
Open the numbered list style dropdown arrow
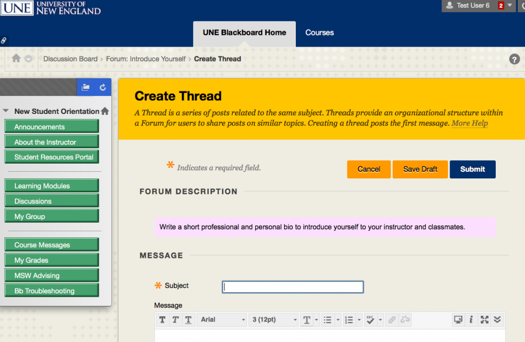coord(359,320)
